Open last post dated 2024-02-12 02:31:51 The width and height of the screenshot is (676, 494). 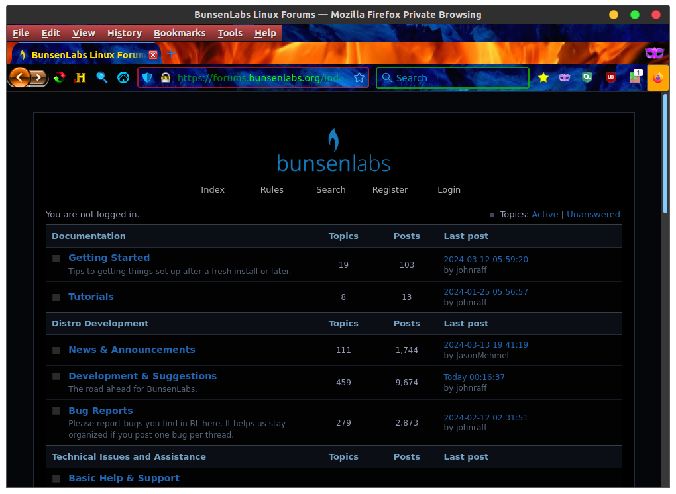pos(486,417)
